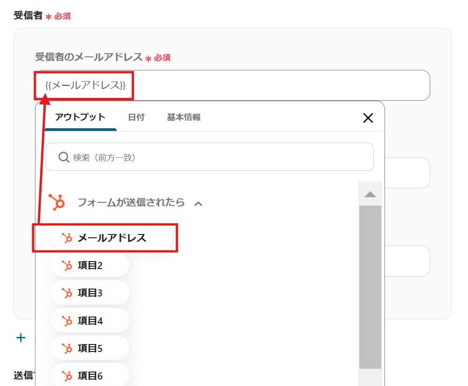This screenshot has width=468, height=386.
Task: Click the magnifier icon in the search box
Action: pyautogui.click(x=64, y=157)
